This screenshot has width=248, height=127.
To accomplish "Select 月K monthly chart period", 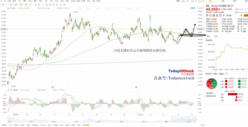I will (30, 1).
